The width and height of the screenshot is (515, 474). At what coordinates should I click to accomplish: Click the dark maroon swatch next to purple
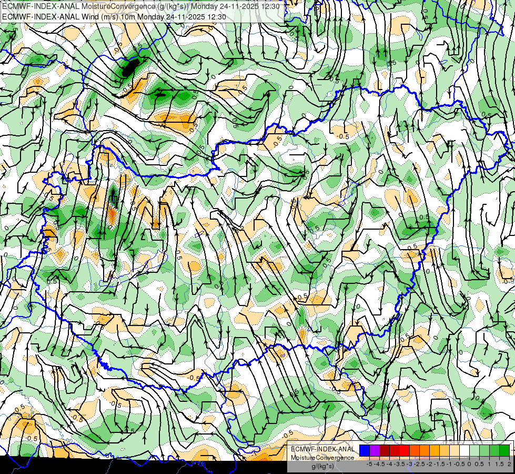[x=385, y=451]
